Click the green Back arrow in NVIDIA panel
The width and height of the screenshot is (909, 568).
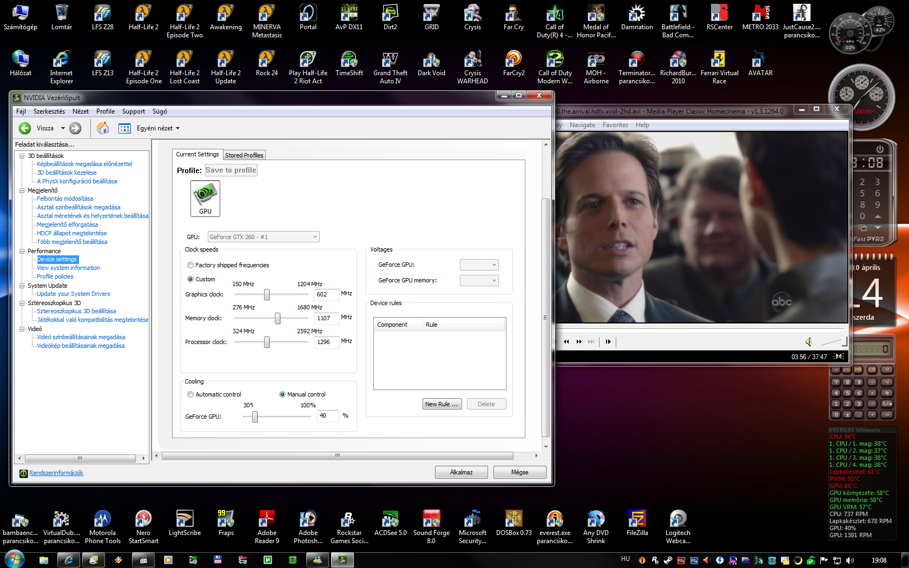coord(24,128)
